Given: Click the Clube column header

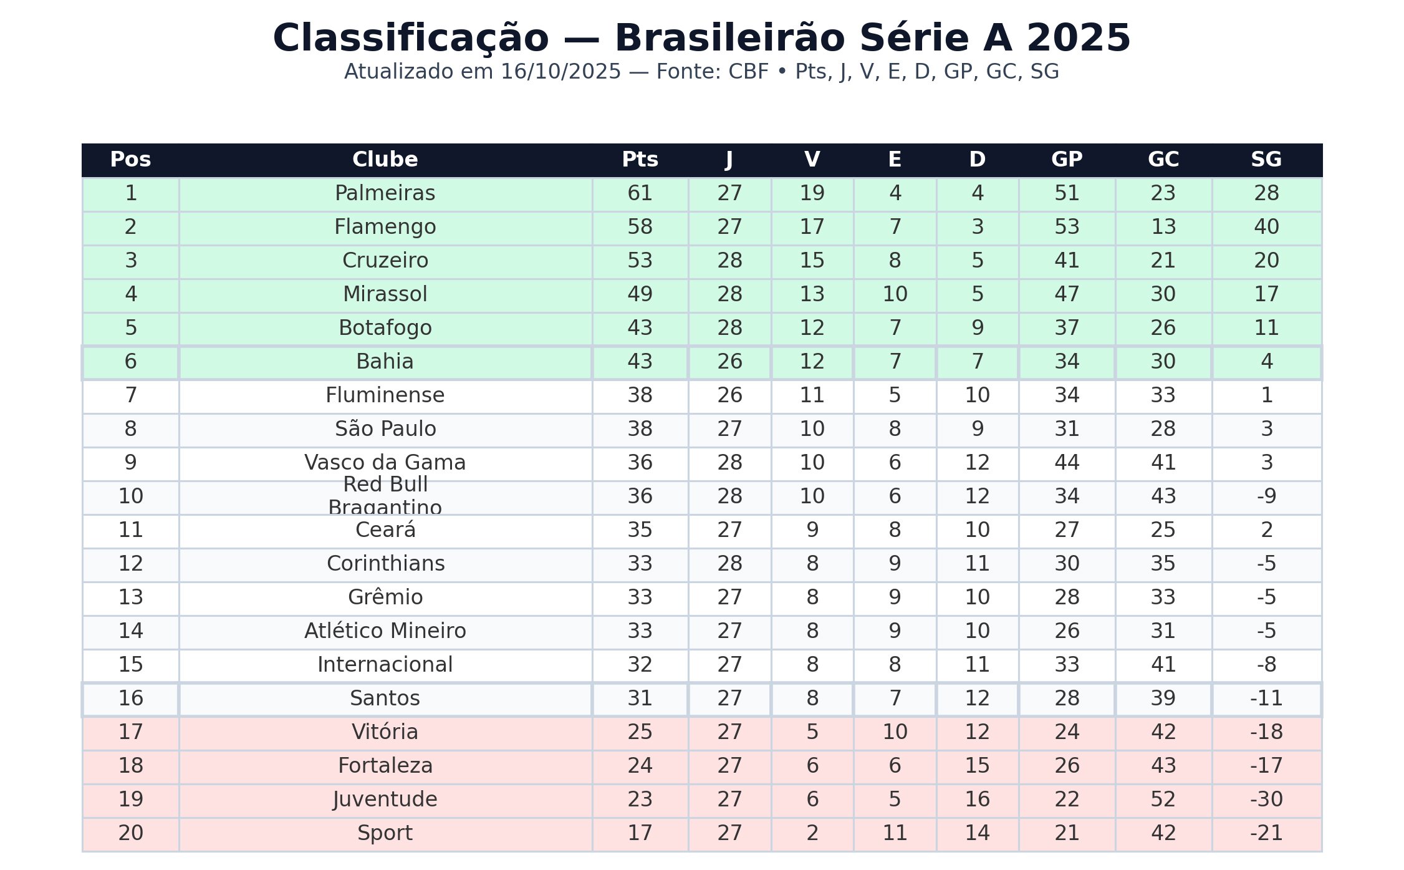Looking at the screenshot, I should [385, 160].
